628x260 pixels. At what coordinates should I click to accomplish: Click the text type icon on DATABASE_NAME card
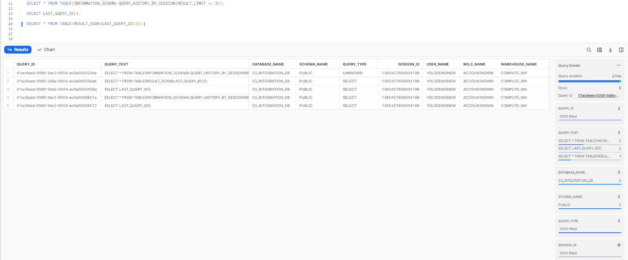click(619, 172)
